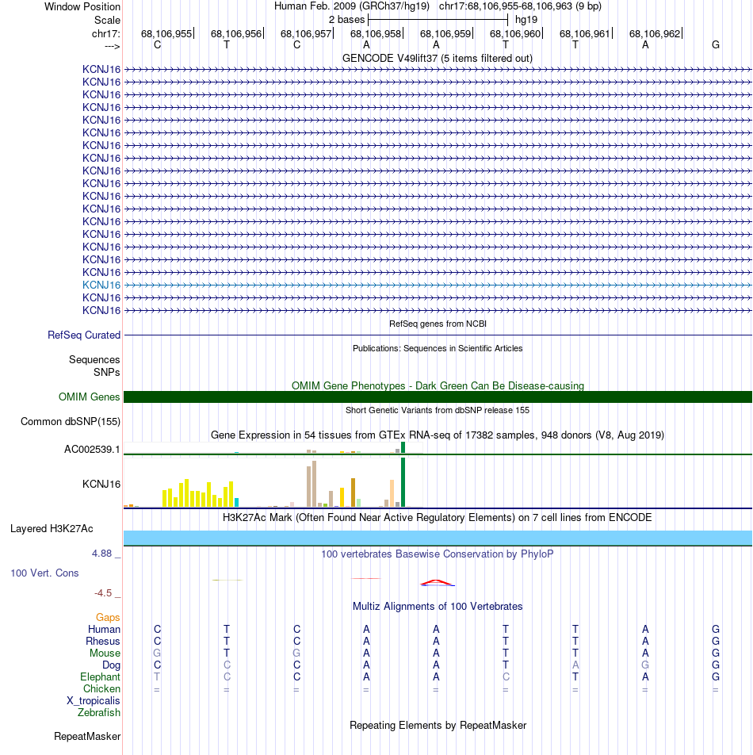
Task: Click the 4.88 upper scale value
Action: pos(102,554)
